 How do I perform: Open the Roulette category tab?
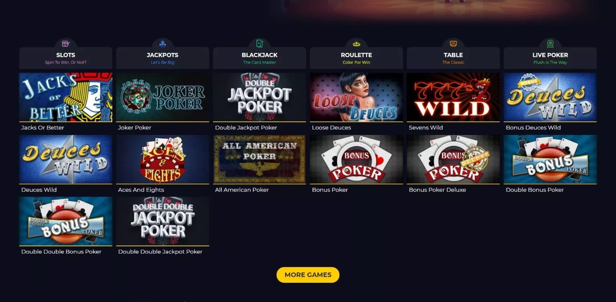pyautogui.click(x=357, y=58)
